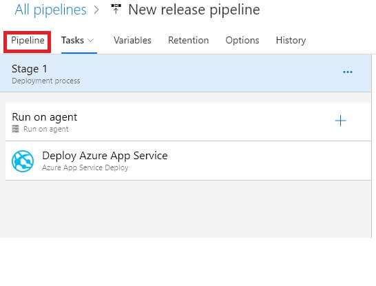The height and width of the screenshot is (286, 376).
Task: Click the Run on agent server icon
Action: [15, 129]
